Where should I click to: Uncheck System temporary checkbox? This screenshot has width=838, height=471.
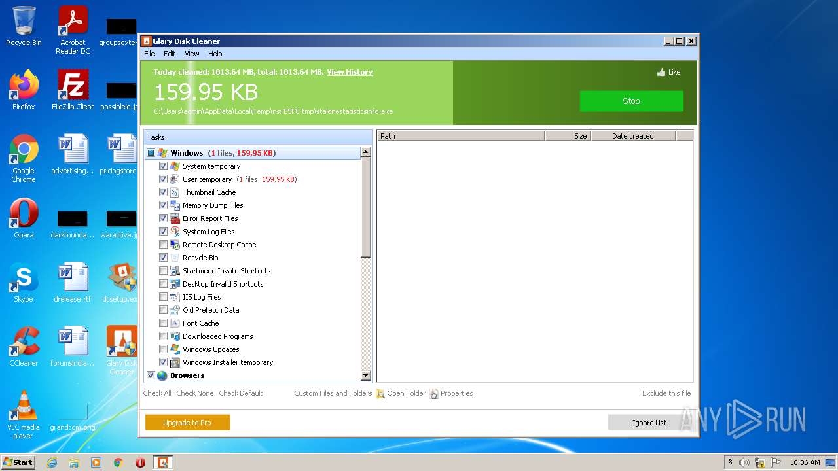pos(163,166)
